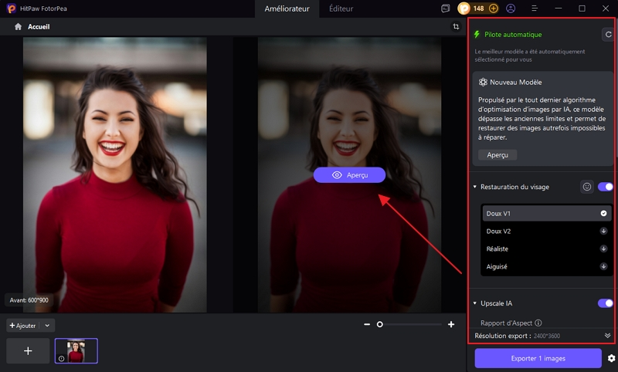Screen dimensions: 618x372
Task: Disable the Upscale IA switch
Action: click(x=605, y=303)
